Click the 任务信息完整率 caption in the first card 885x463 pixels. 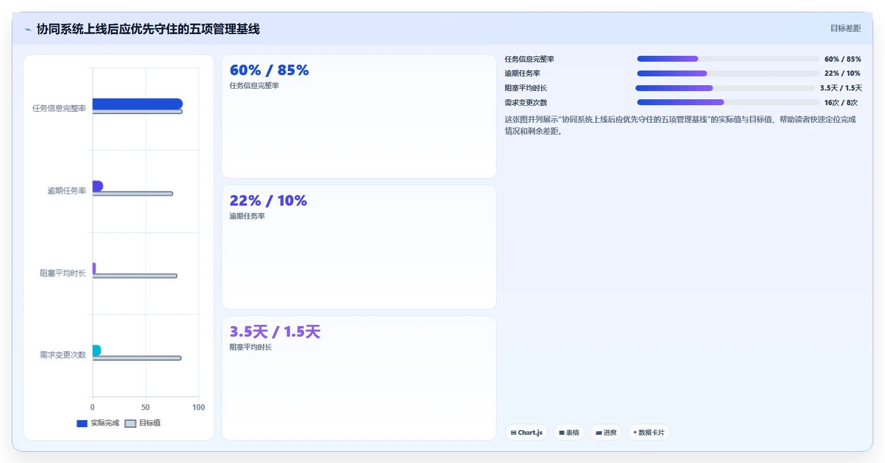coord(254,86)
